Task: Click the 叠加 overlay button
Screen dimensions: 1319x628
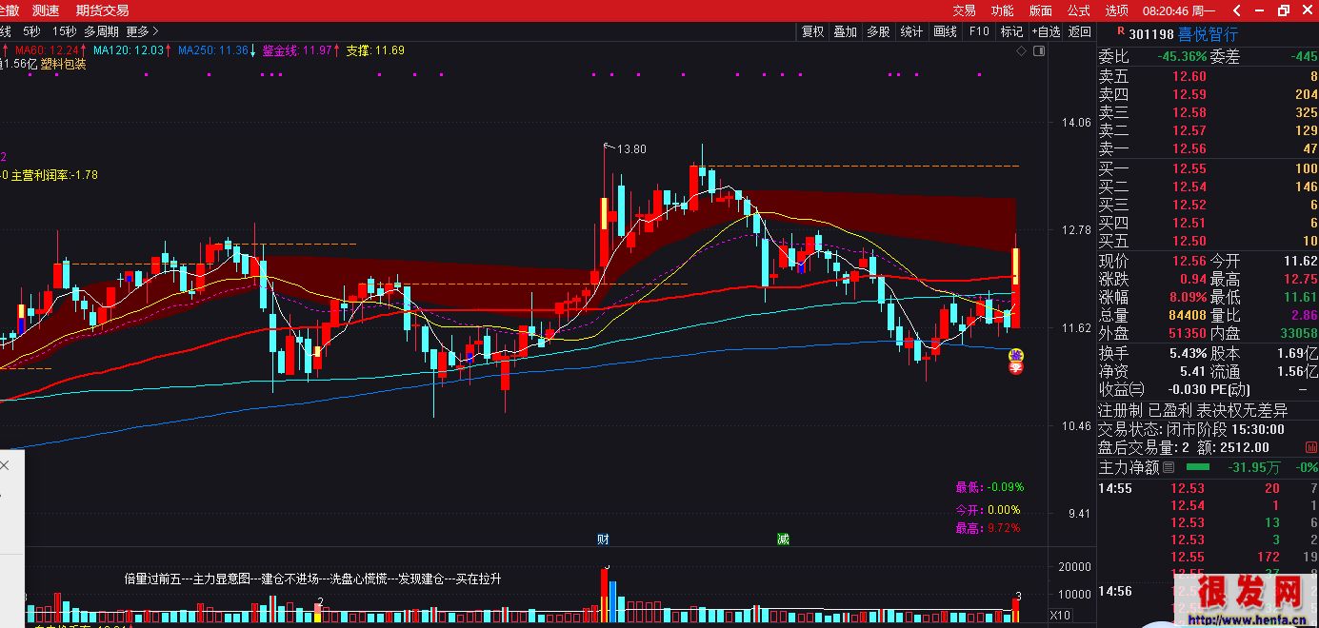Action: pos(845,31)
